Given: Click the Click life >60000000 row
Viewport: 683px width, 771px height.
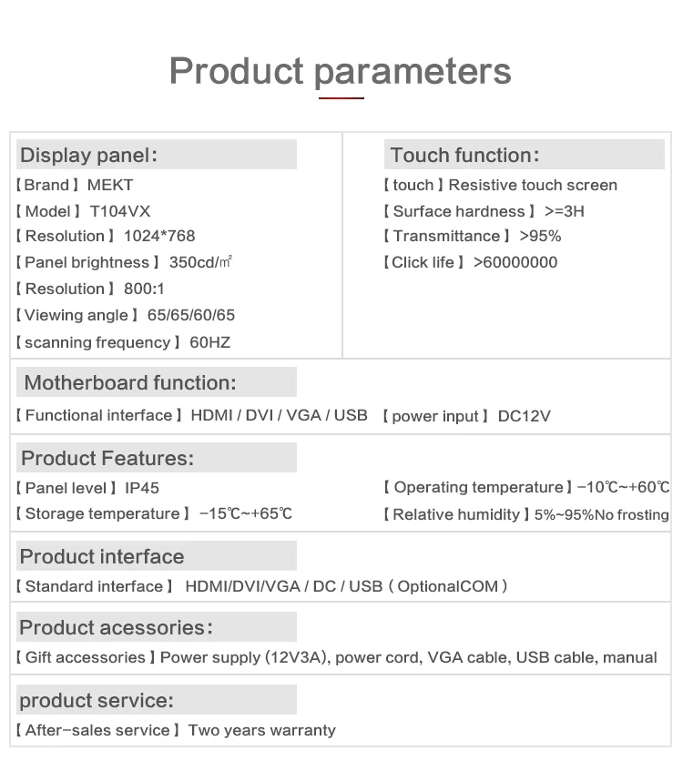Looking at the screenshot, I should coord(471,262).
